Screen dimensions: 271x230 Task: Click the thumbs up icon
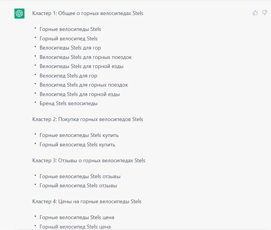click(255, 13)
